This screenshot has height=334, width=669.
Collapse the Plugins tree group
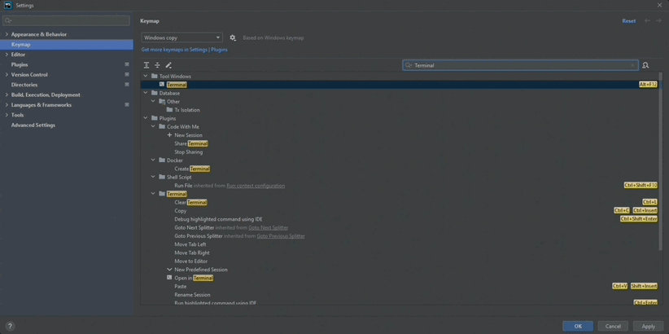tap(146, 118)
